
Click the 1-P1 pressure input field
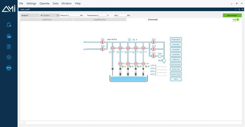pyautogui.click(x=161, y=65)
